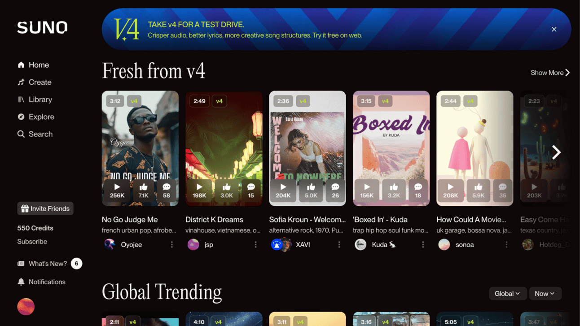Click the Subscribe link

tap(32, 241)
